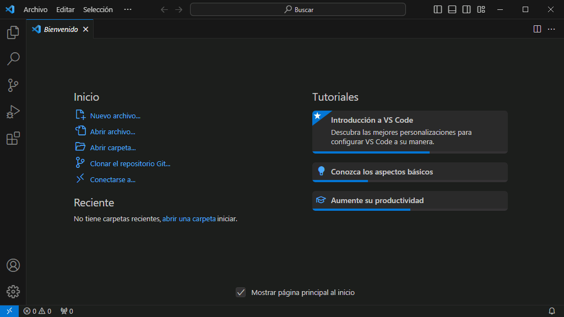This screenshot has height=317, width=564.
Task: Open the notifications bell
Action: (552, 311)
